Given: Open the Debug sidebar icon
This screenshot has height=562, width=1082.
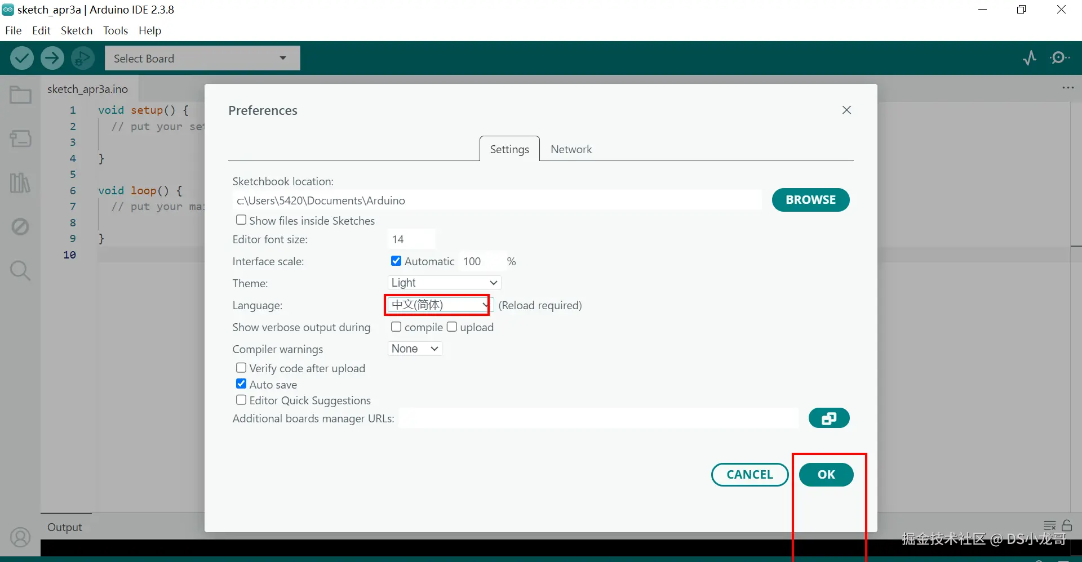Looking at the screenshot, I should (20, 227).
